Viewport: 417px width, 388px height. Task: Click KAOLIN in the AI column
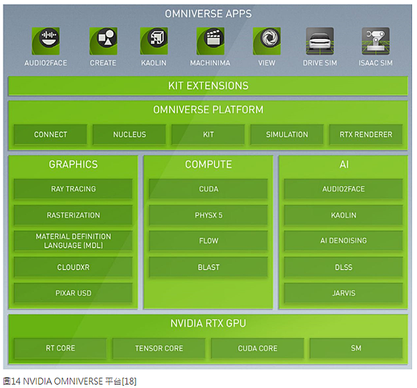pos(343,215)
